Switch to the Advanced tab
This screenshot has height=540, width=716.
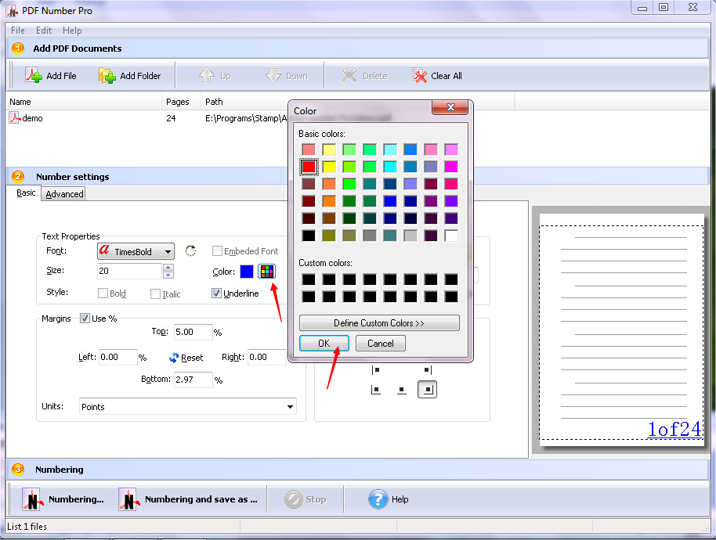click(64, 194)
